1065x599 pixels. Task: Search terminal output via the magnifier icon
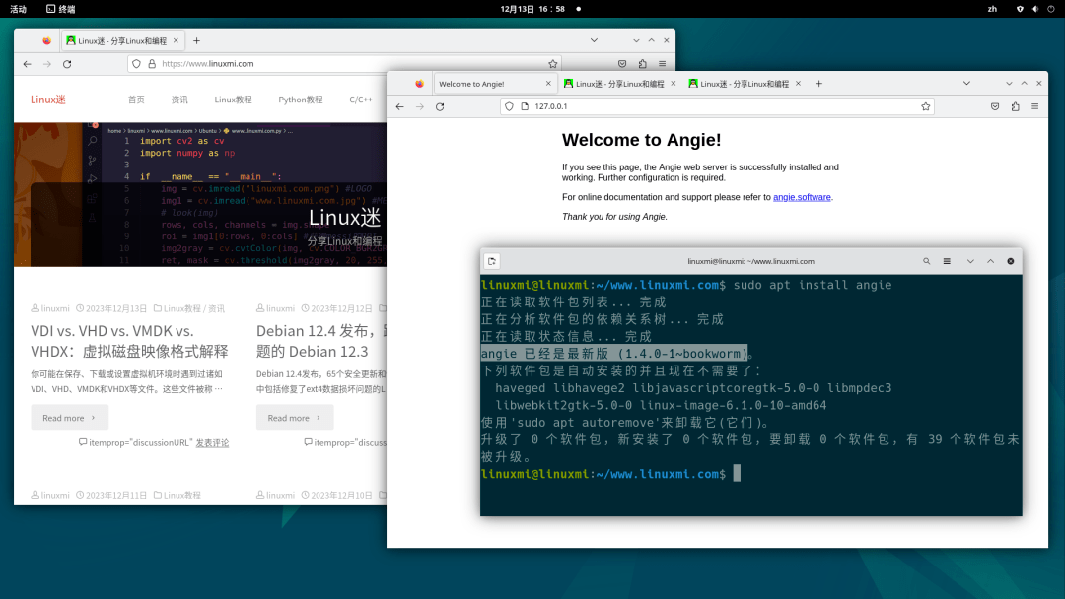[x=926, y=261]
